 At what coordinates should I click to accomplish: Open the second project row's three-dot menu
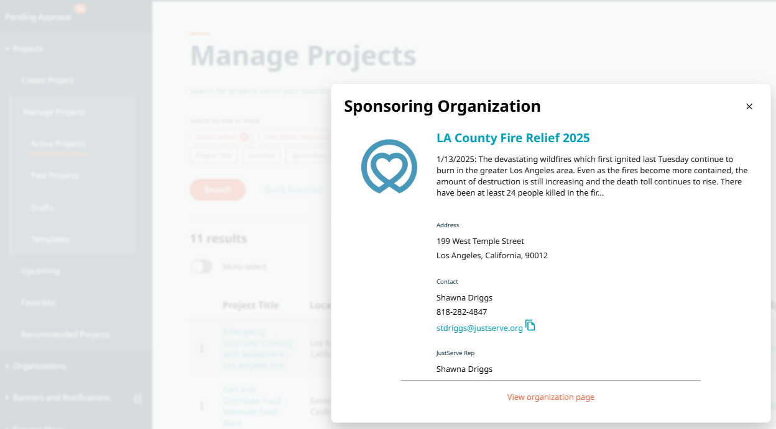tap(201, 405)
